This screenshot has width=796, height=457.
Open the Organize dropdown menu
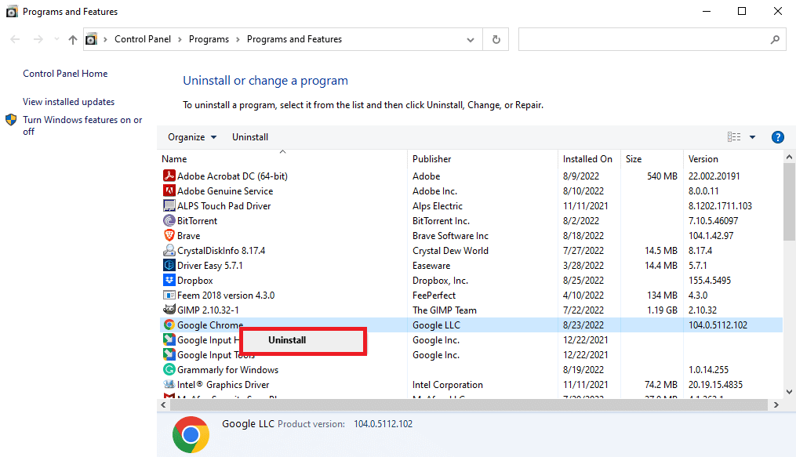[x=191, y=136]
